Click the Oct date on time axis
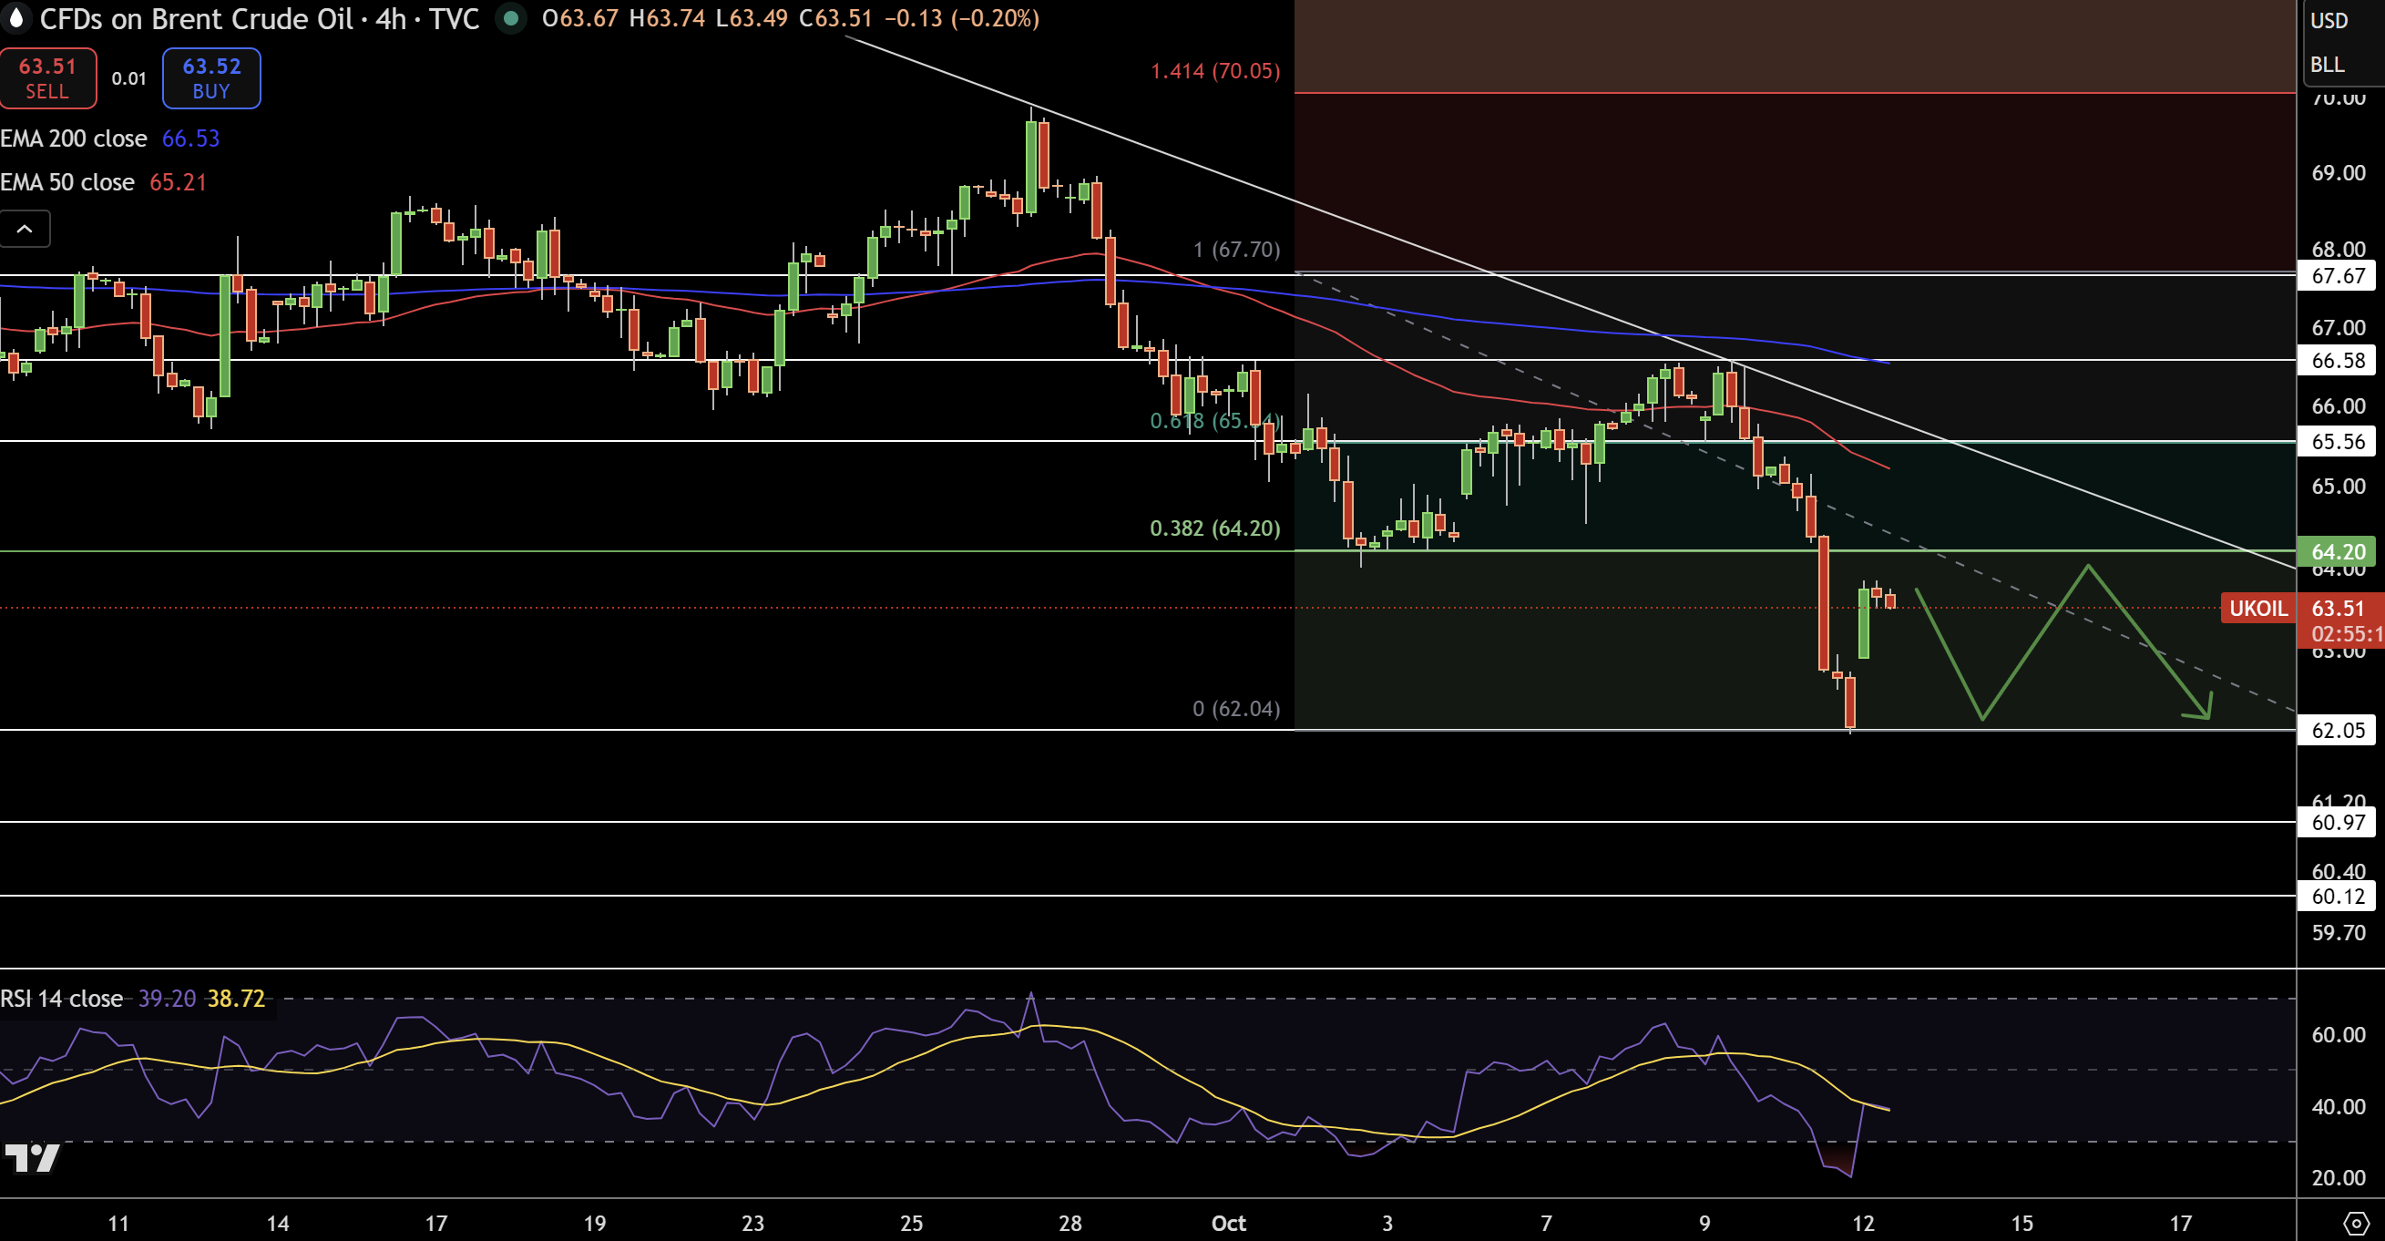The image size is (2385, 1241). pyautogui.click(x=1229, y=1224)
